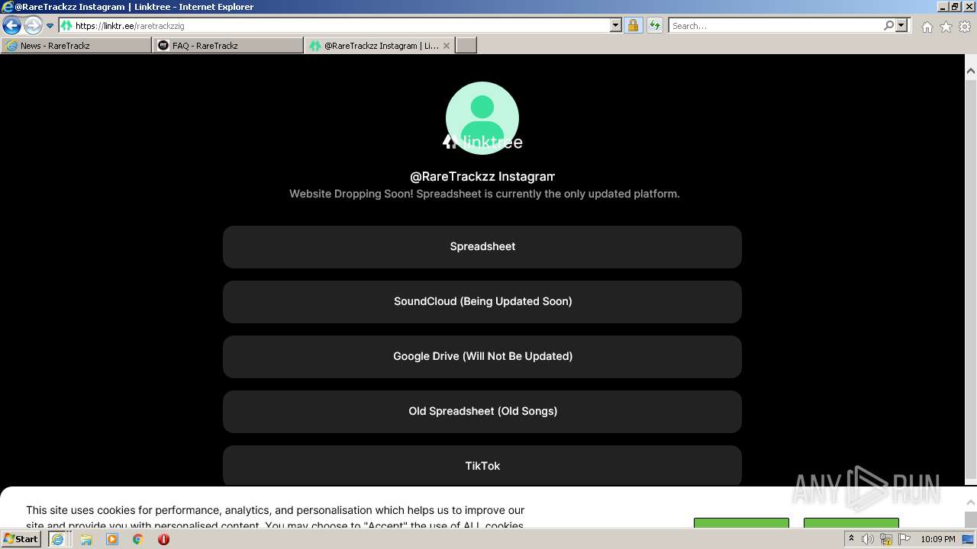The image size is (977, 549).
Task: Click the browser Forward arrow
Action: coord(33,26)
